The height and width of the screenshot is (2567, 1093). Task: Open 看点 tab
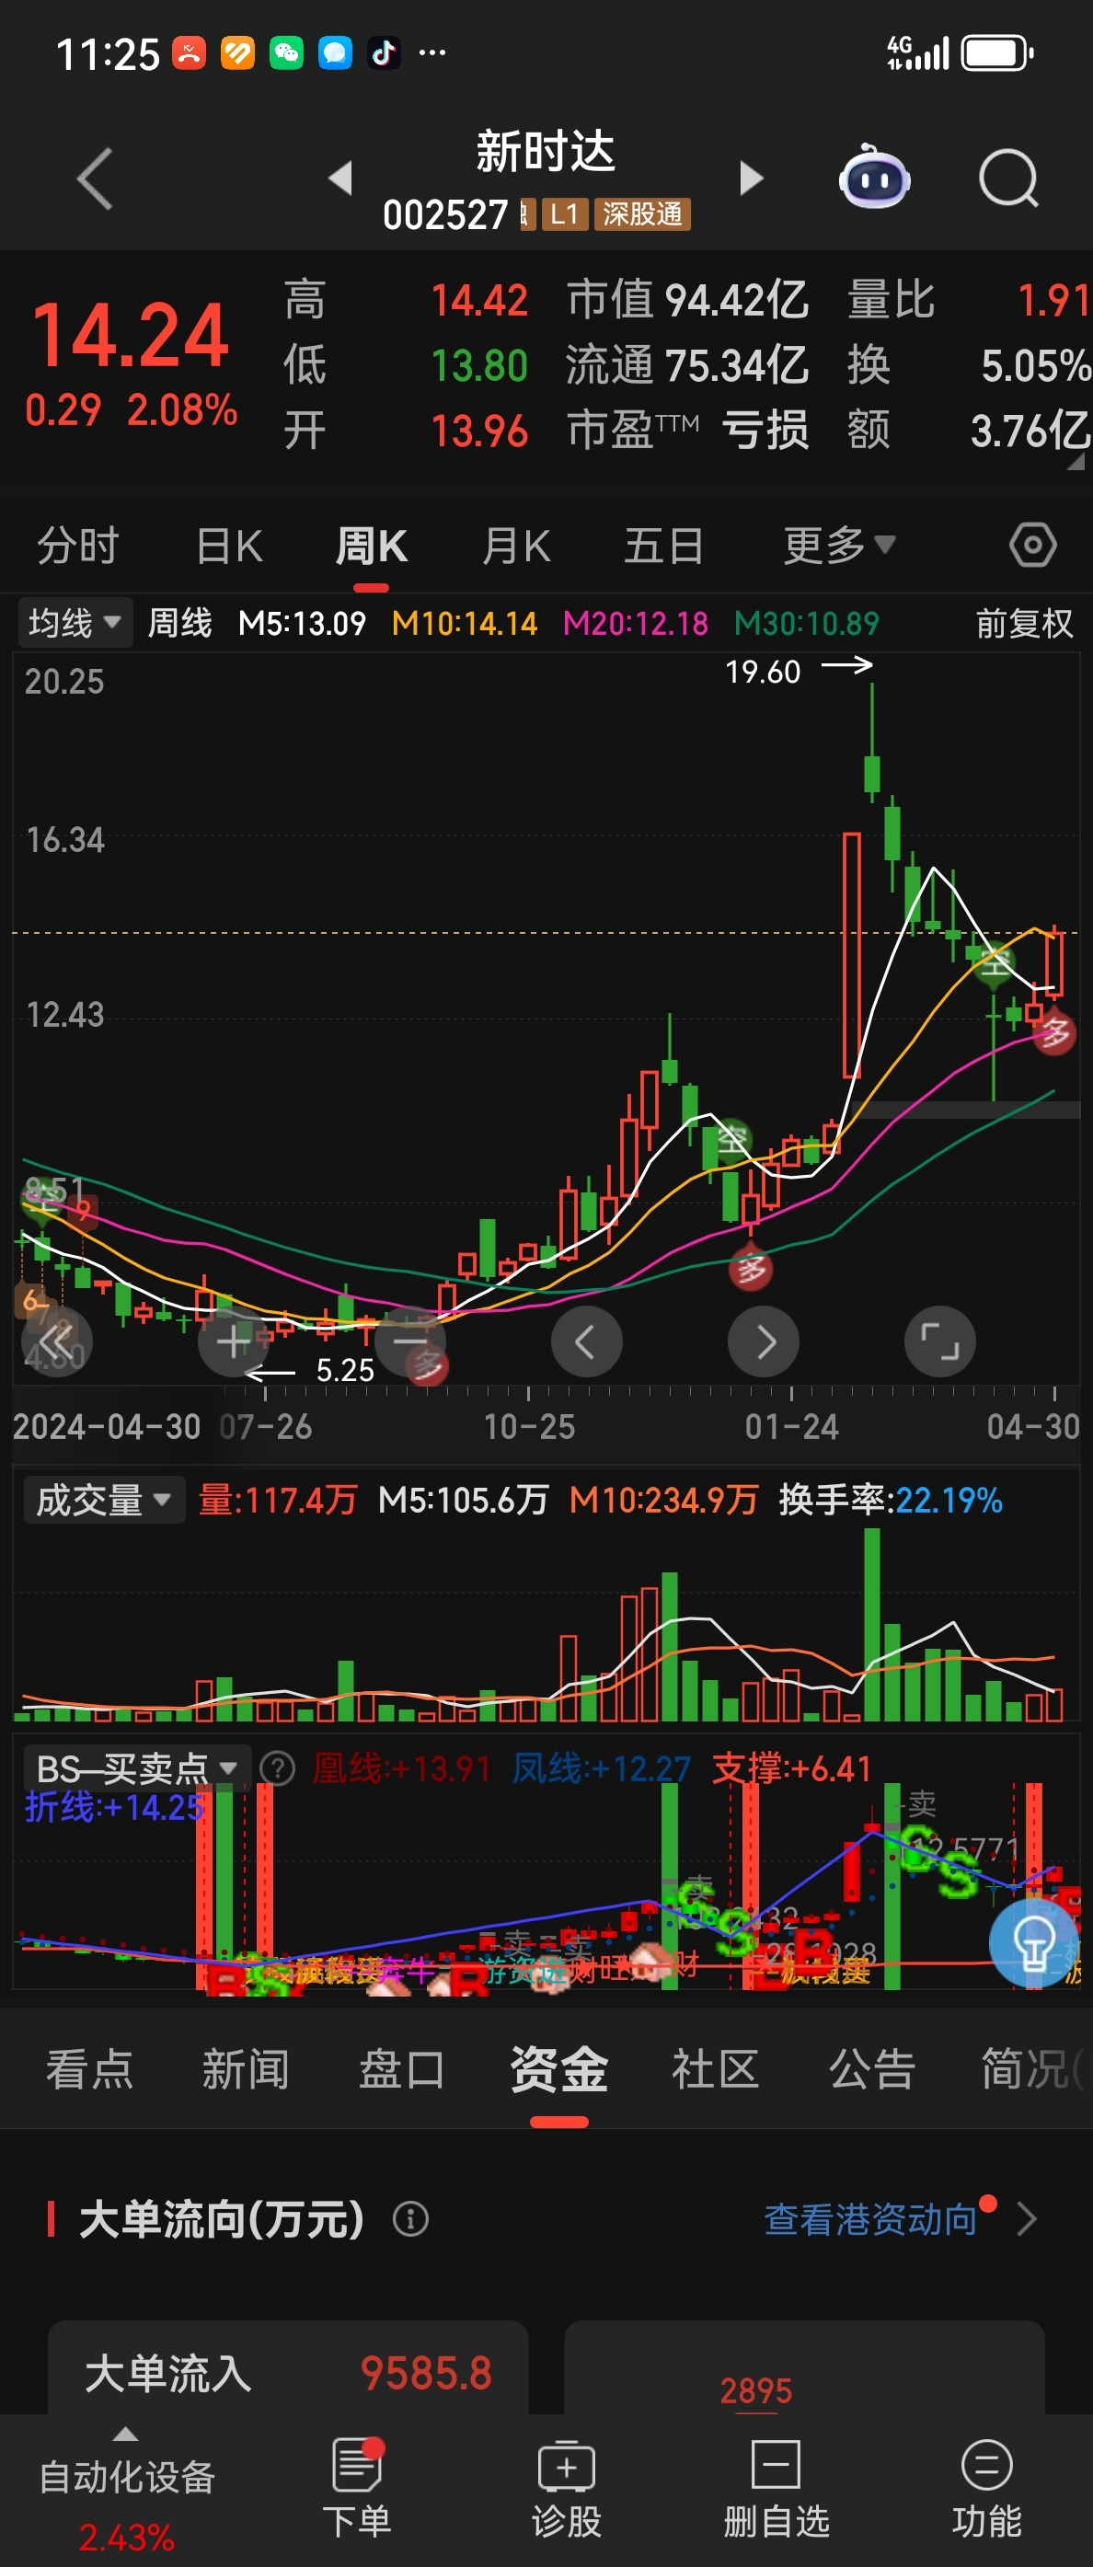[89, 2068]
